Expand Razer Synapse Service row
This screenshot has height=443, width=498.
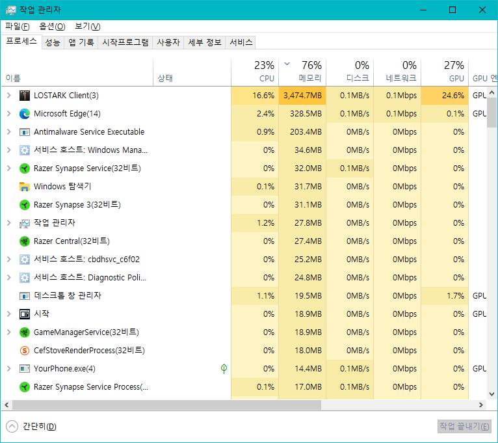9,168
